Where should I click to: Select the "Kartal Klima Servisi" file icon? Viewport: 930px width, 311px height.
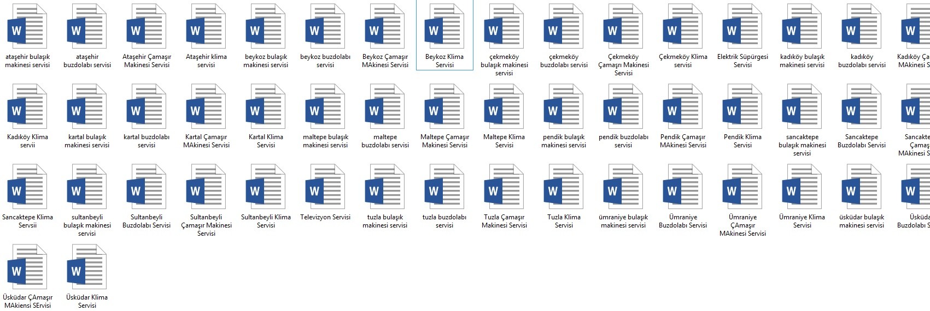265,106
